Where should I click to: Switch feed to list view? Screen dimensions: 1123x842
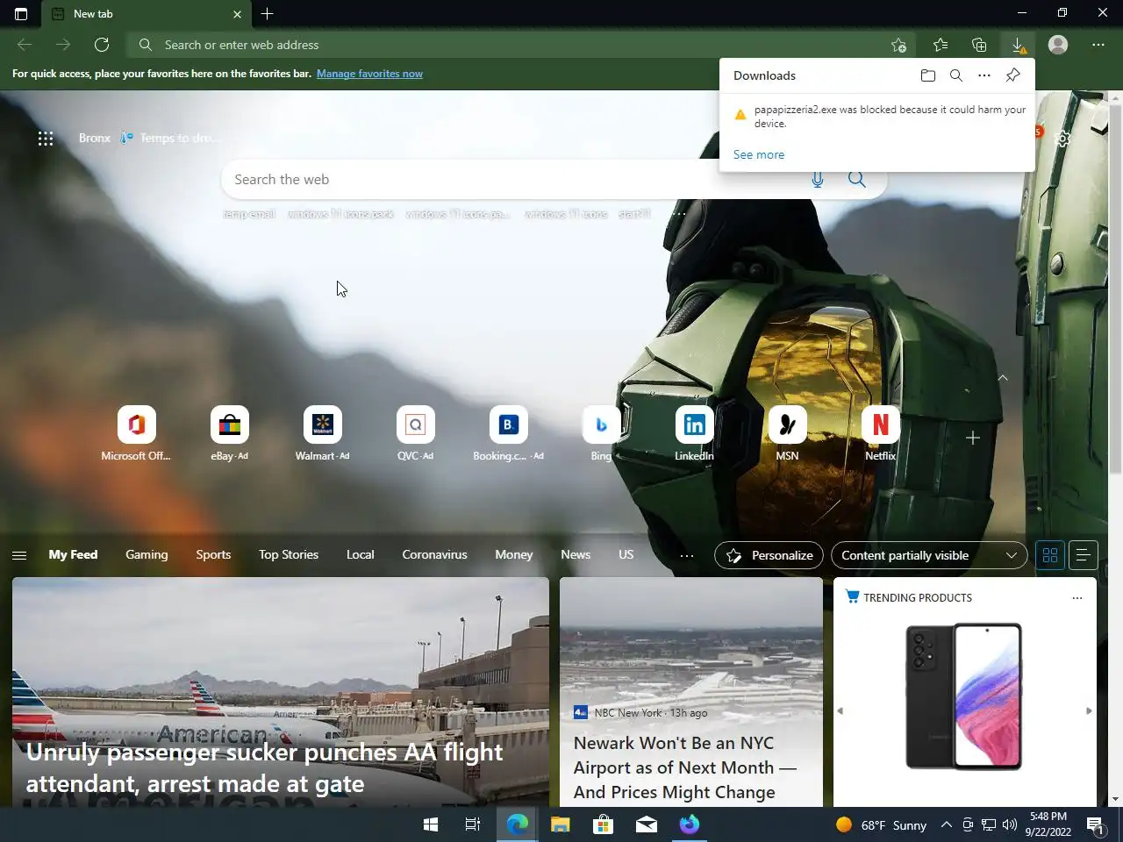[1084, 555]
